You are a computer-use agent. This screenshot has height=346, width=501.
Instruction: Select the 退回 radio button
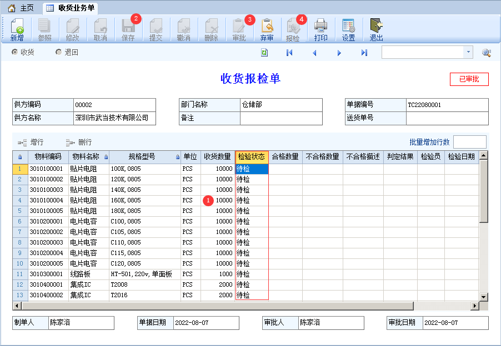[x=58, y=52]
